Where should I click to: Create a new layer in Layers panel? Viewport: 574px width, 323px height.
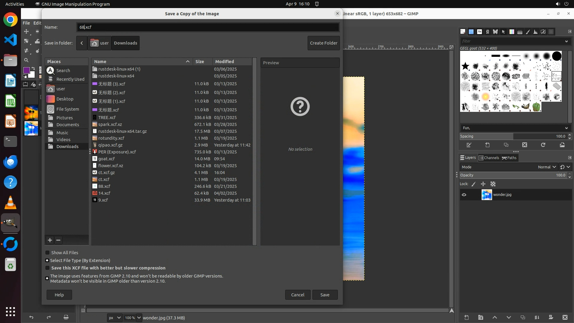(466, 317)
